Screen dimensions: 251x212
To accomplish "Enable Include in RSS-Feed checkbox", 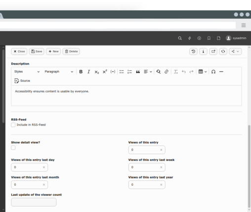I will click(13, 125).
